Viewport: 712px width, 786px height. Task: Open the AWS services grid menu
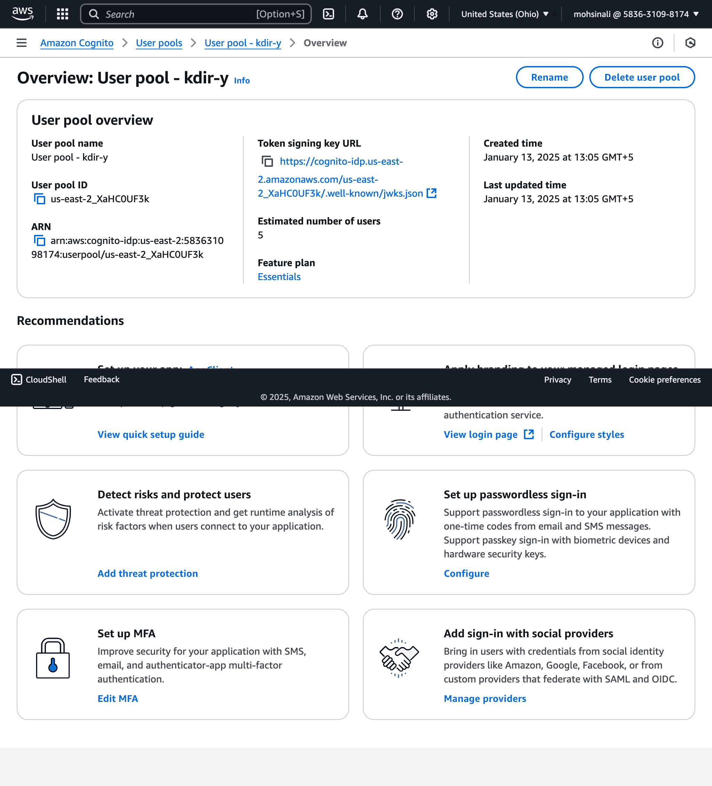63,14
